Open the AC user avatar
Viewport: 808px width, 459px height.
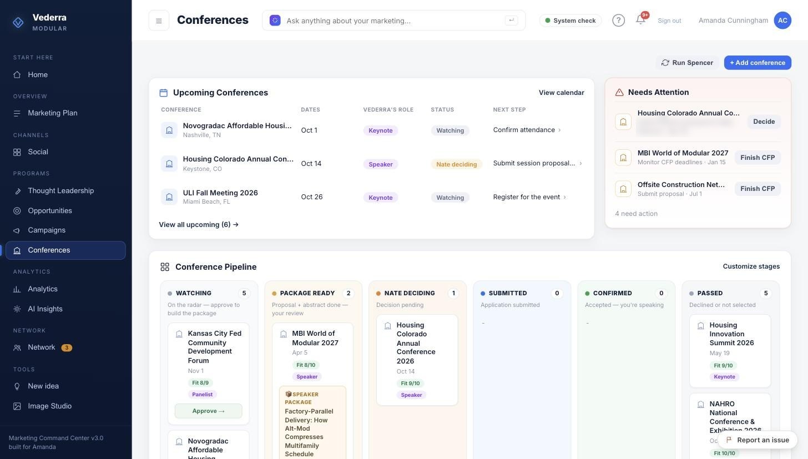click(782, 21)
